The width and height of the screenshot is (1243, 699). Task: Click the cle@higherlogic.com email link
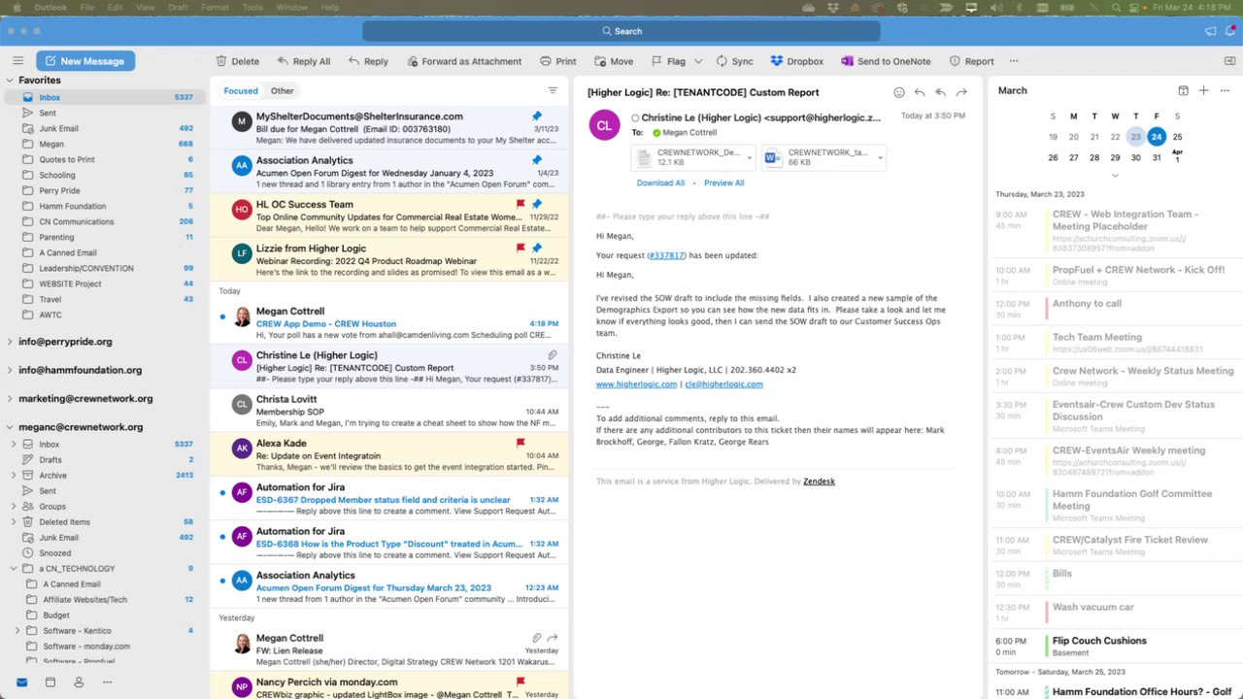pyautogui.click(x=723, y=384)
